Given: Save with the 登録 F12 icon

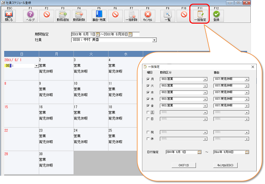Looking at the screenshot, I should tap(216, 16).
